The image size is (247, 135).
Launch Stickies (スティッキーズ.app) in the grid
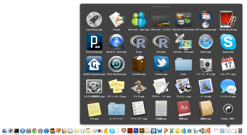[116, 86]
